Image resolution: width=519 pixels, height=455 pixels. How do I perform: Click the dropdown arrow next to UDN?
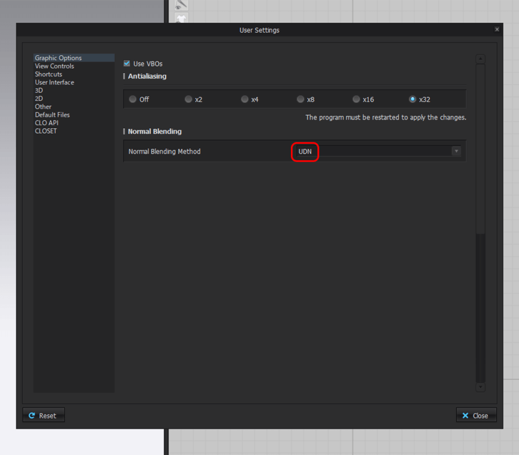pyautogui.click(x=456, y=151)
